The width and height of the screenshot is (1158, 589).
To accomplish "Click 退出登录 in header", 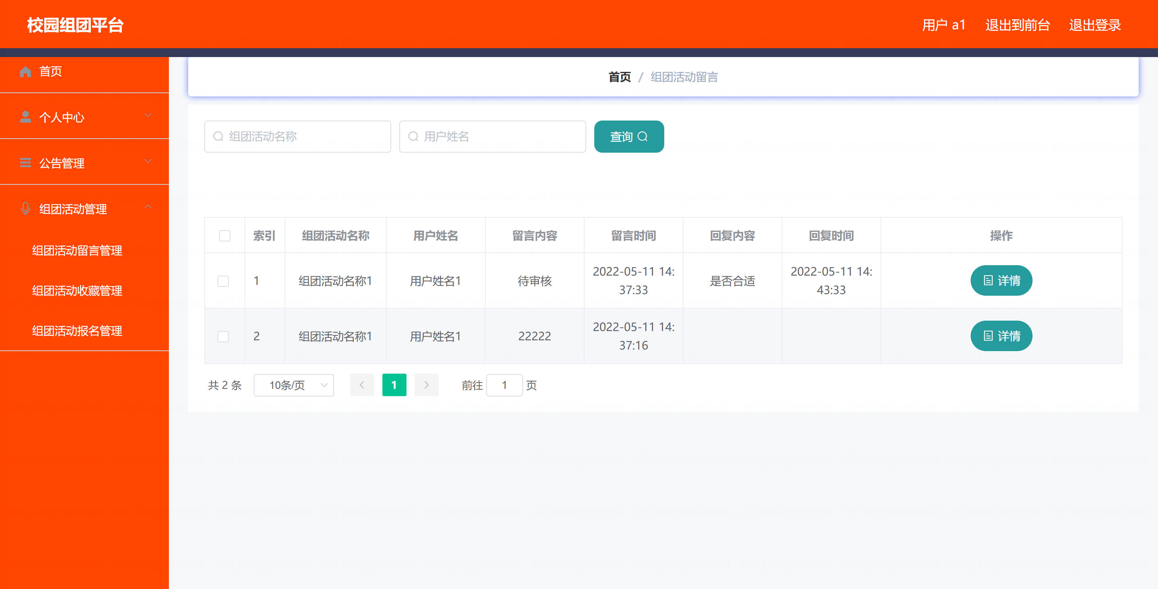I will click(x=1094, y=25).
